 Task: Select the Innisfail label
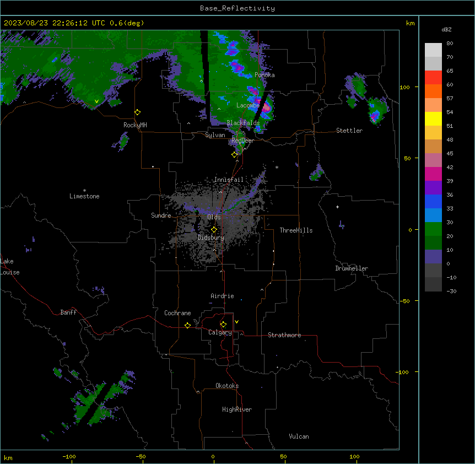pos(229,180)
